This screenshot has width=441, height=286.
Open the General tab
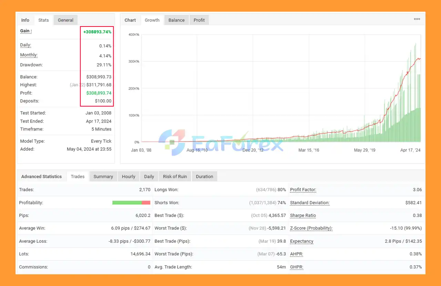[x=65, y=20]
